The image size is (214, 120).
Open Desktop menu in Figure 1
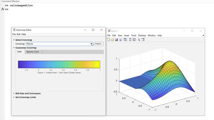(142, 35)
